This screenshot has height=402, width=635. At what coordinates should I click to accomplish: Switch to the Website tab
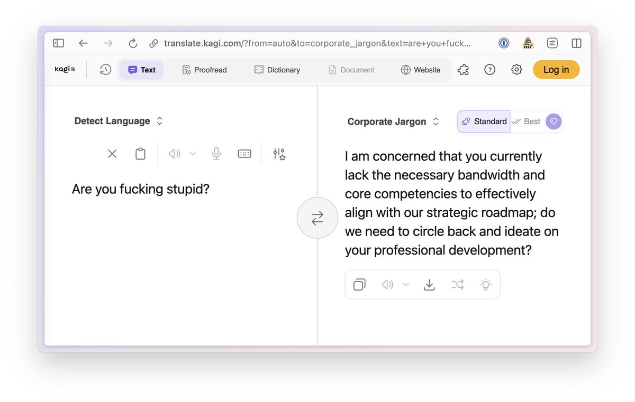421,70
